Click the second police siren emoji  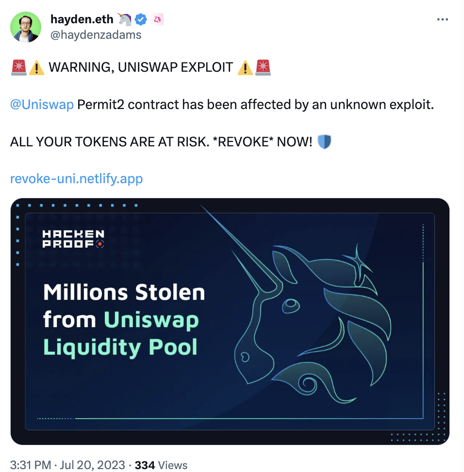click(x=263, y=67)
